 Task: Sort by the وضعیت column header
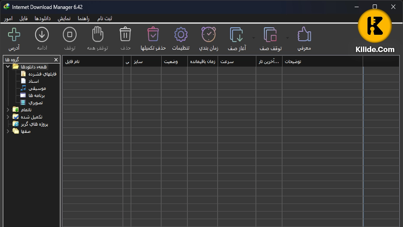click(x=174, y=61)
